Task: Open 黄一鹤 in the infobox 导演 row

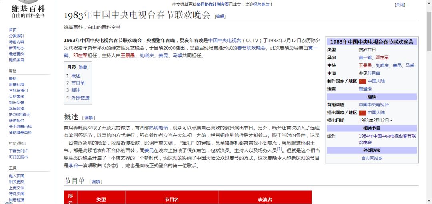Action: pos(365,58)
